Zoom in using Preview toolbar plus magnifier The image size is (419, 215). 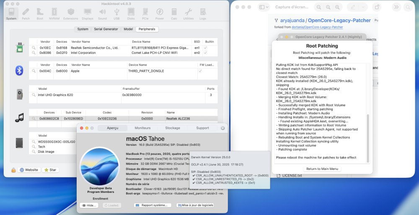tap(337, 8)
